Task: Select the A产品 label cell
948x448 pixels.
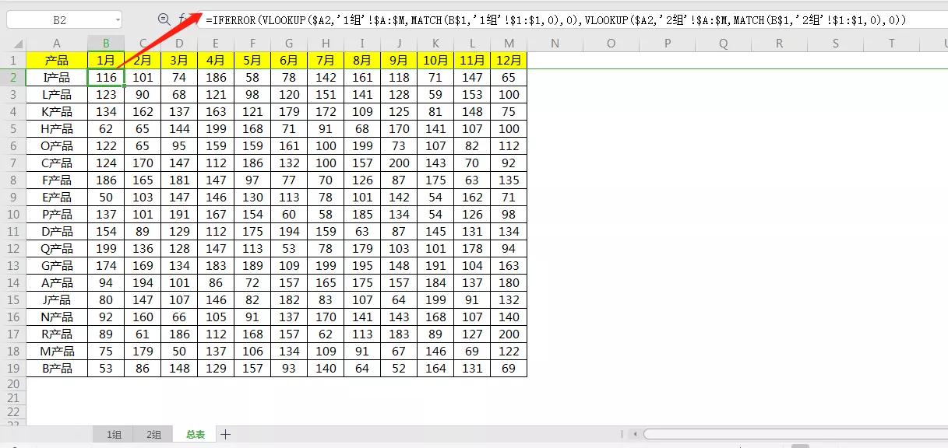Action: (57, 282)
